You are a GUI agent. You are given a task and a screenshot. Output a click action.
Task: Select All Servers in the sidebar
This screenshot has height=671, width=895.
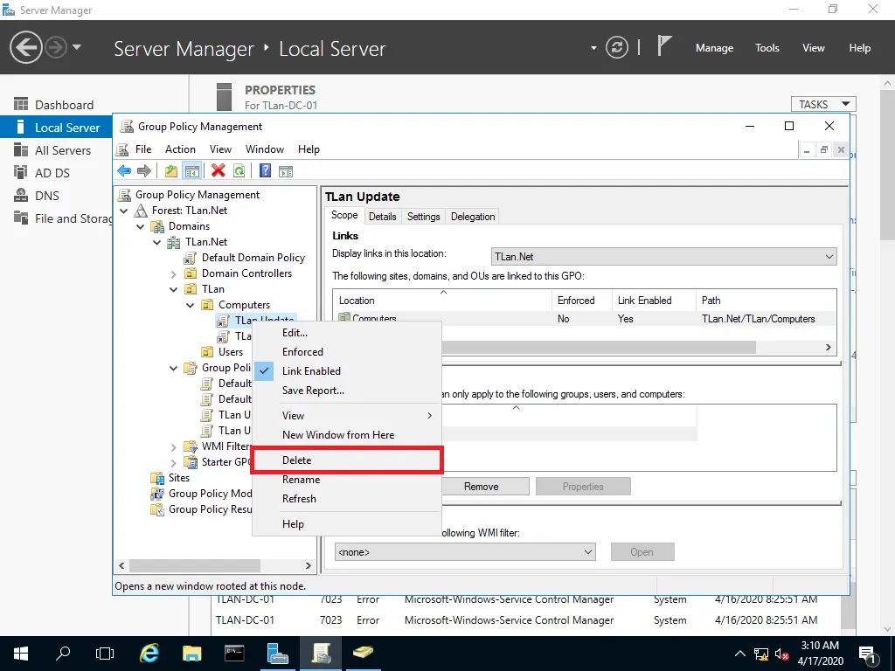pyautogui.click(x=63, y=150)
